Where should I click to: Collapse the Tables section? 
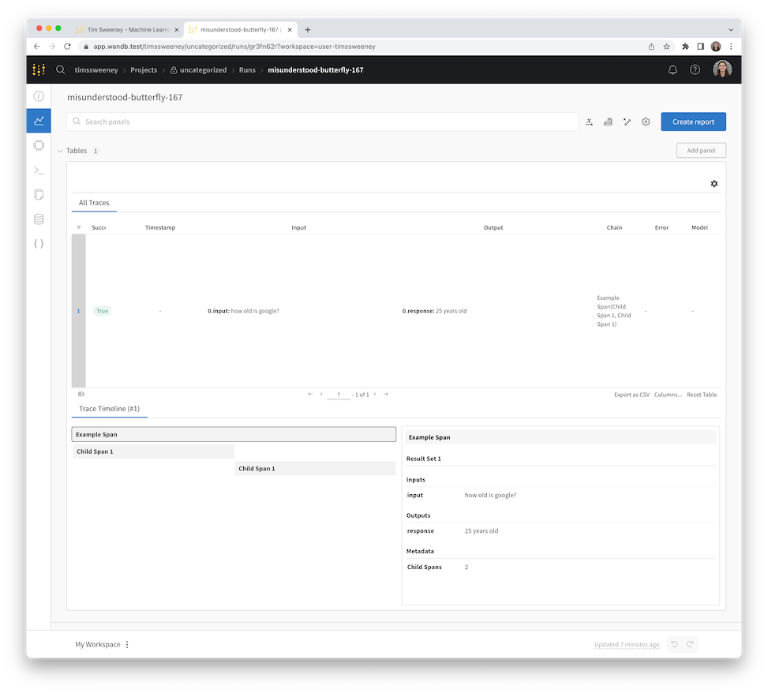[61, 151]
